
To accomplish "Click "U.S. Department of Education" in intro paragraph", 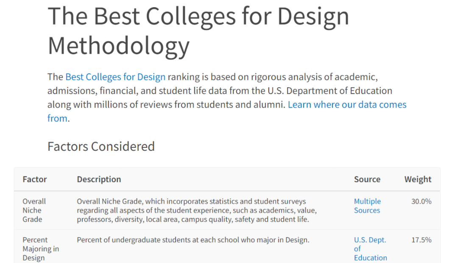I will coord(330,91).
